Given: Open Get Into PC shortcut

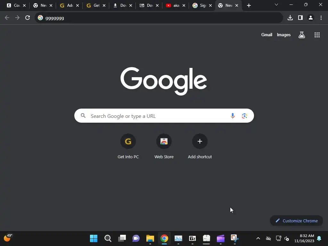Looking at the screenshot, I should pyautogui.click(x=128, y=146).
